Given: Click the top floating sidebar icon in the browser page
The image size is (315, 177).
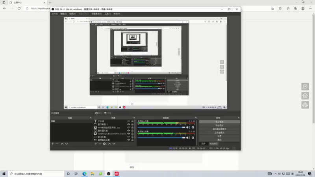Looking at the screenshot, I should [305, 87].
